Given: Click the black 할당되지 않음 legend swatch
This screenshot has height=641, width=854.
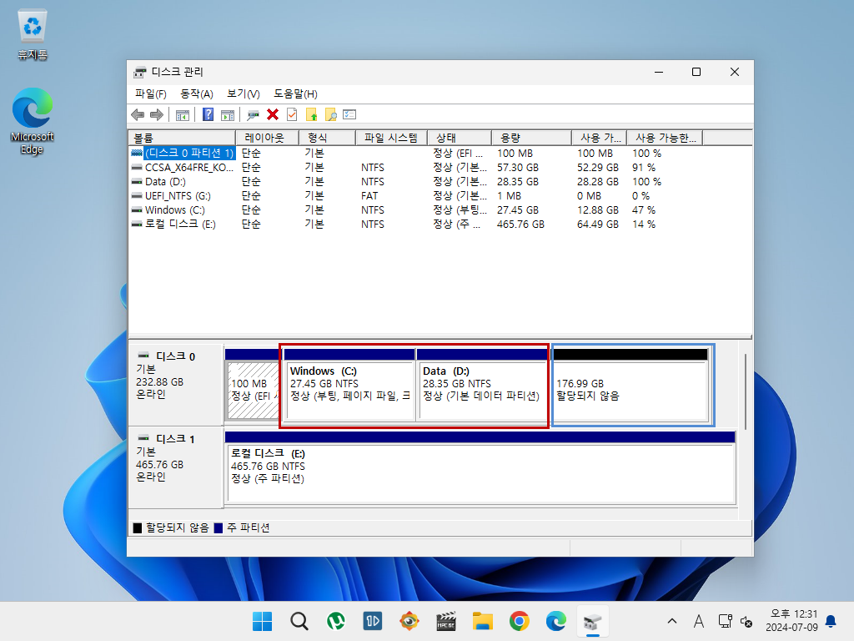Looking at the screenshot, I should click(x=138, y=527).
